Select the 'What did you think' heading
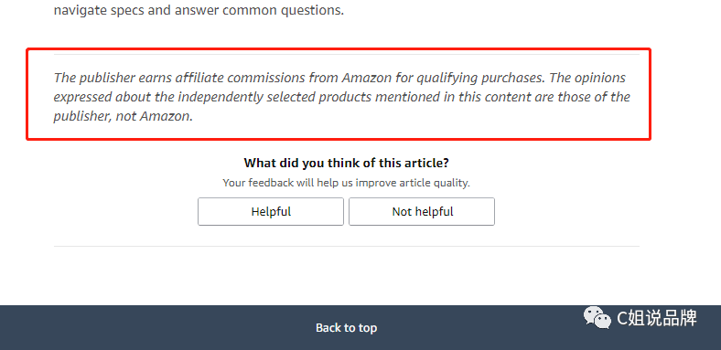Viewport: 721px width, 350px height. tap(346, 163)
